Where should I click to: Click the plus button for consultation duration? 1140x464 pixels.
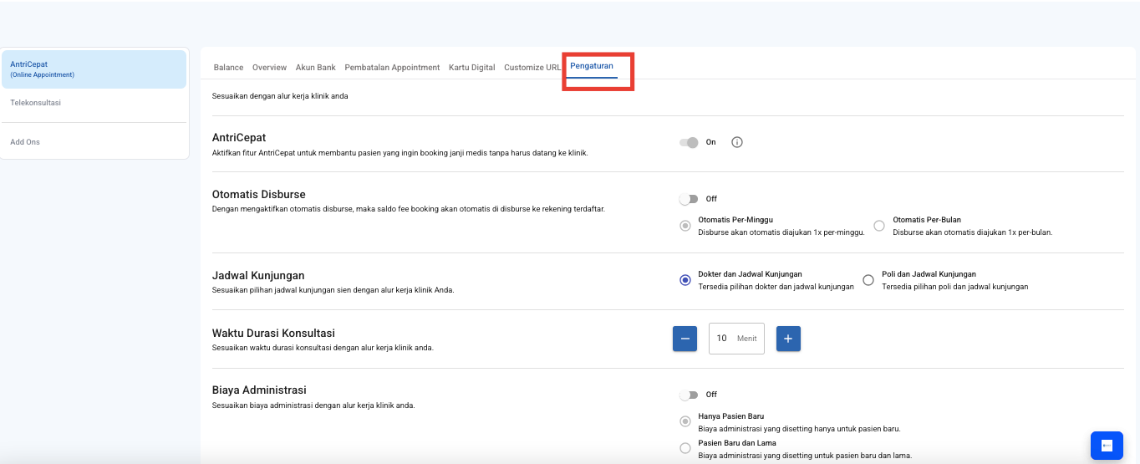pyautogui.click(x=788, y=339)
